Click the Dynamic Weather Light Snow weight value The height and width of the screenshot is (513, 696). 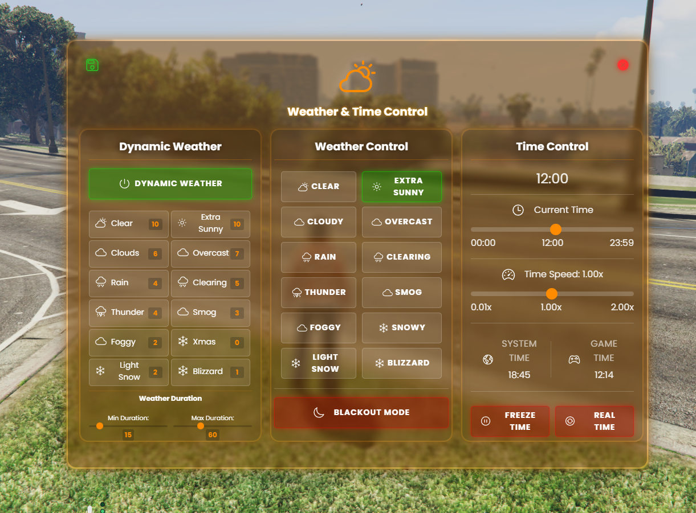[155, 372]
